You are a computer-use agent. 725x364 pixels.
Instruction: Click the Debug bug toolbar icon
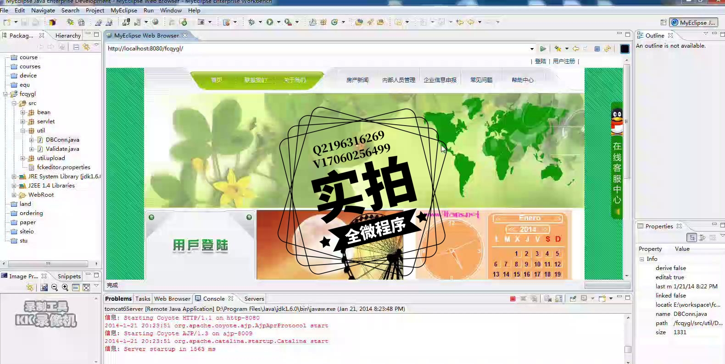coord(251,22)
